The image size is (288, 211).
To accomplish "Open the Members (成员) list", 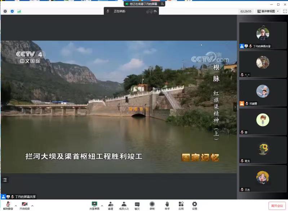I will coord(124,205).
